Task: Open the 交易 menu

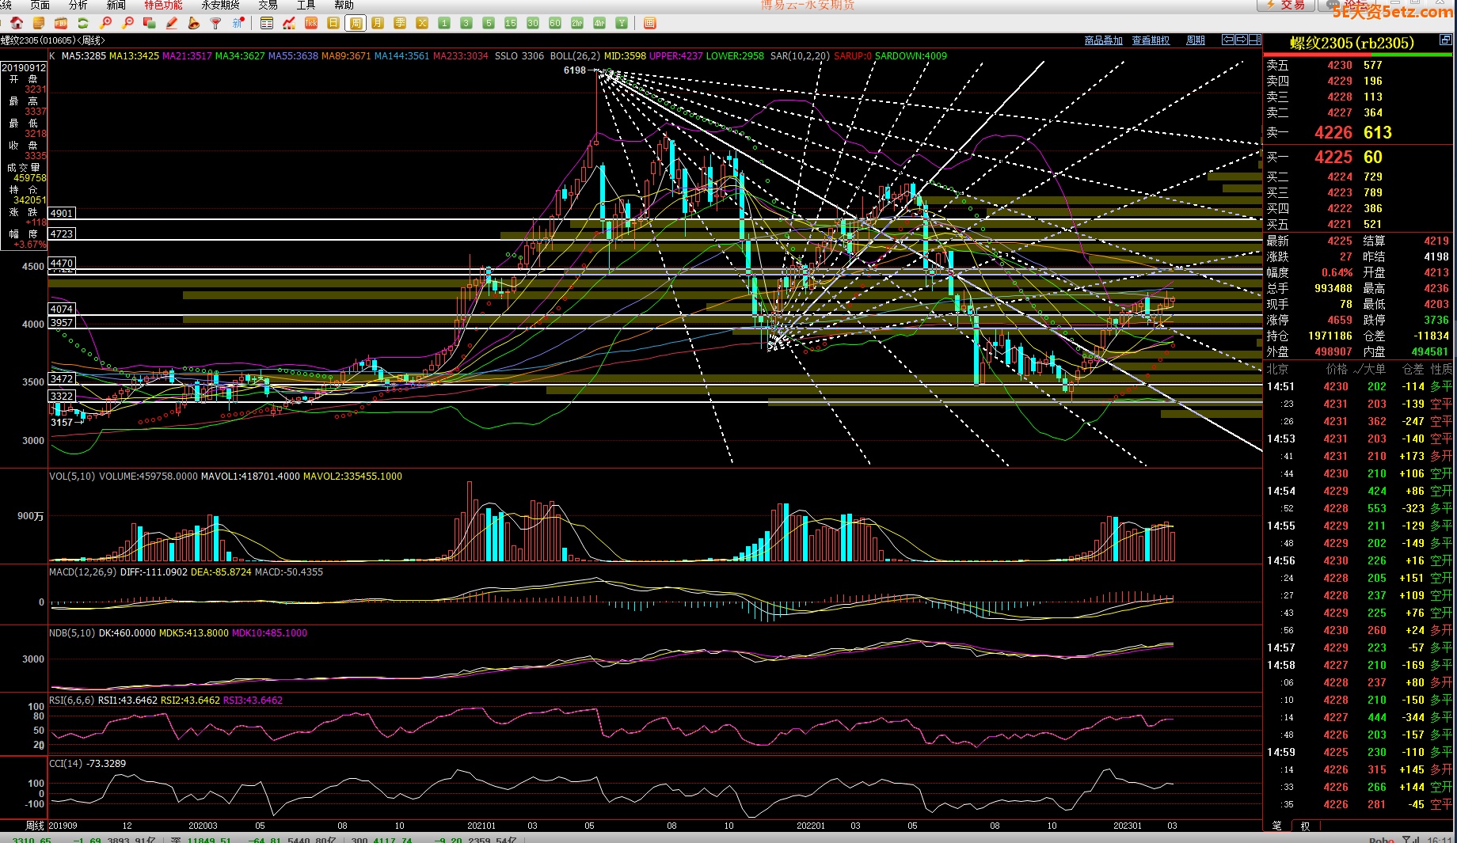Action: coord(268,5)
